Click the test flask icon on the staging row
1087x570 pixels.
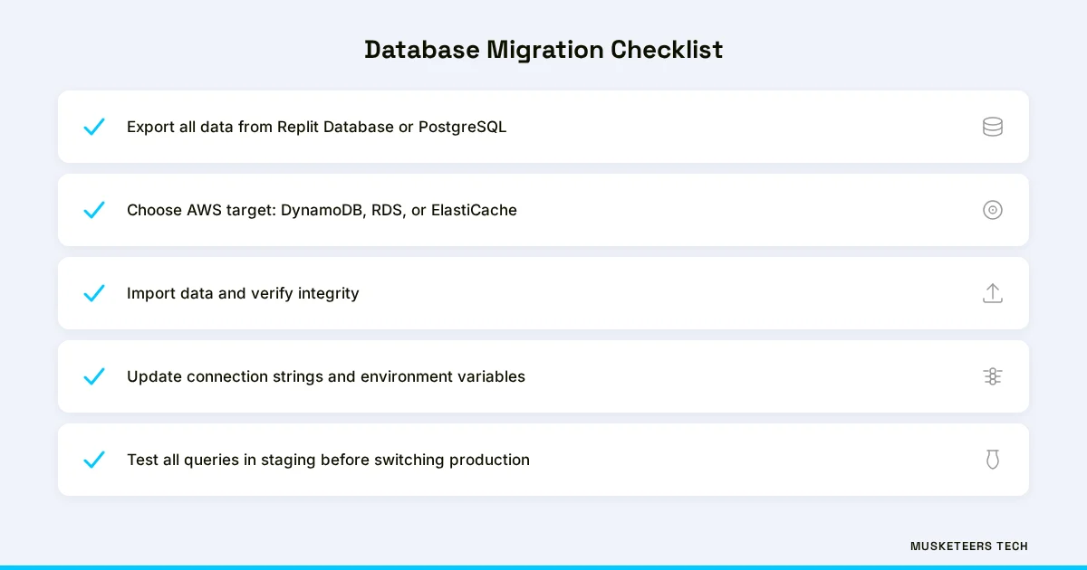(x=993, y=460)
